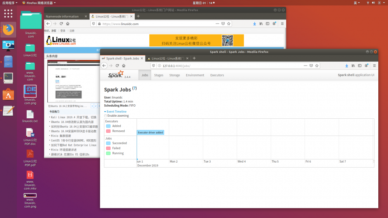This screenshot has width=388, height=218.
Task: Launch the Terminal from the dock
Action: 8,78
